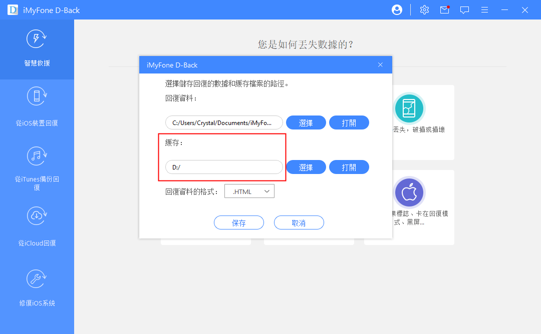Image resolution: width=541 pixels, height=334 pixels.
Task: Choose 從iTunes備份回復 sidebar option
Action: 37,168
